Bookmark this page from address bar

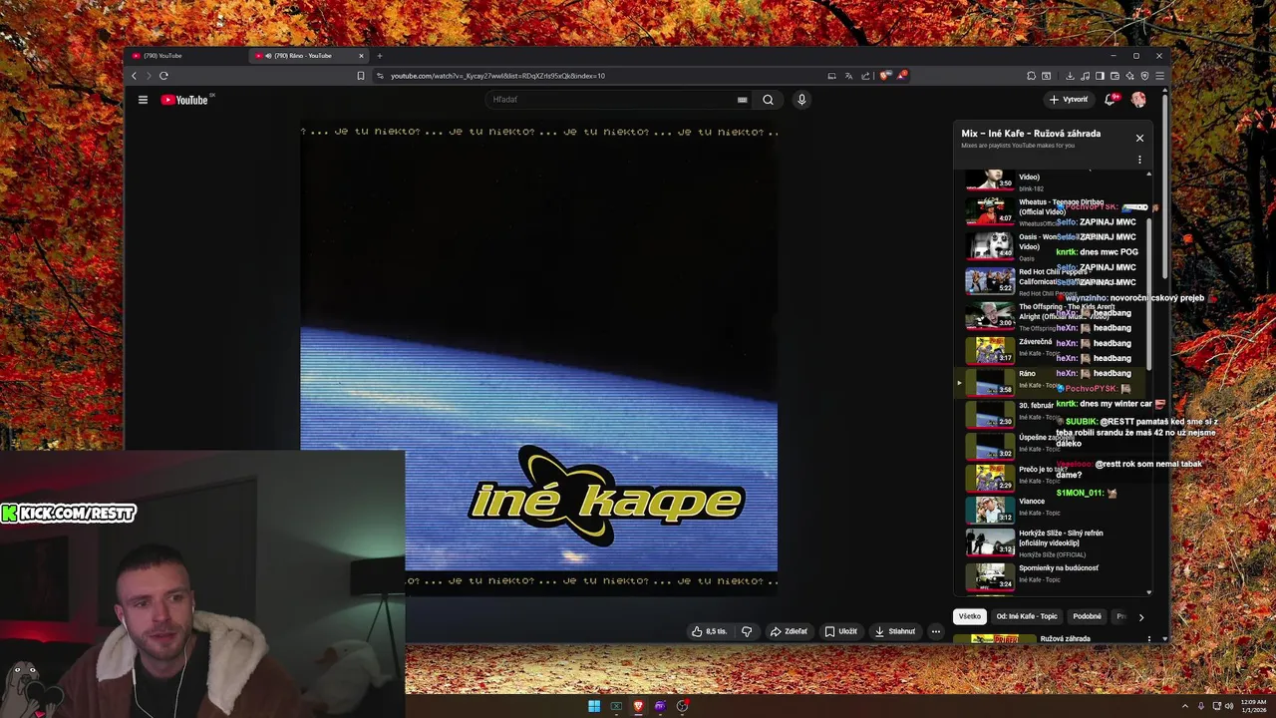(361, 76)
